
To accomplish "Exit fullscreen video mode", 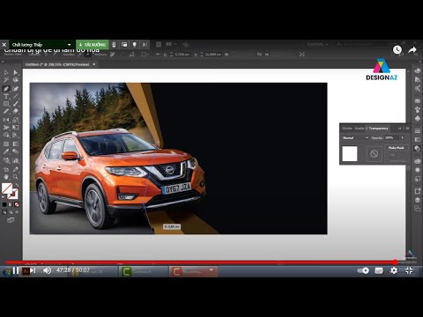I will pos(409,270).
